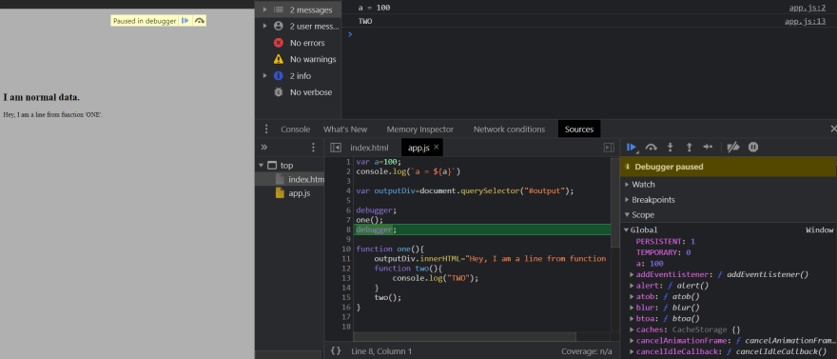Resume script execution in Sources toolbar

click(632, 148)
